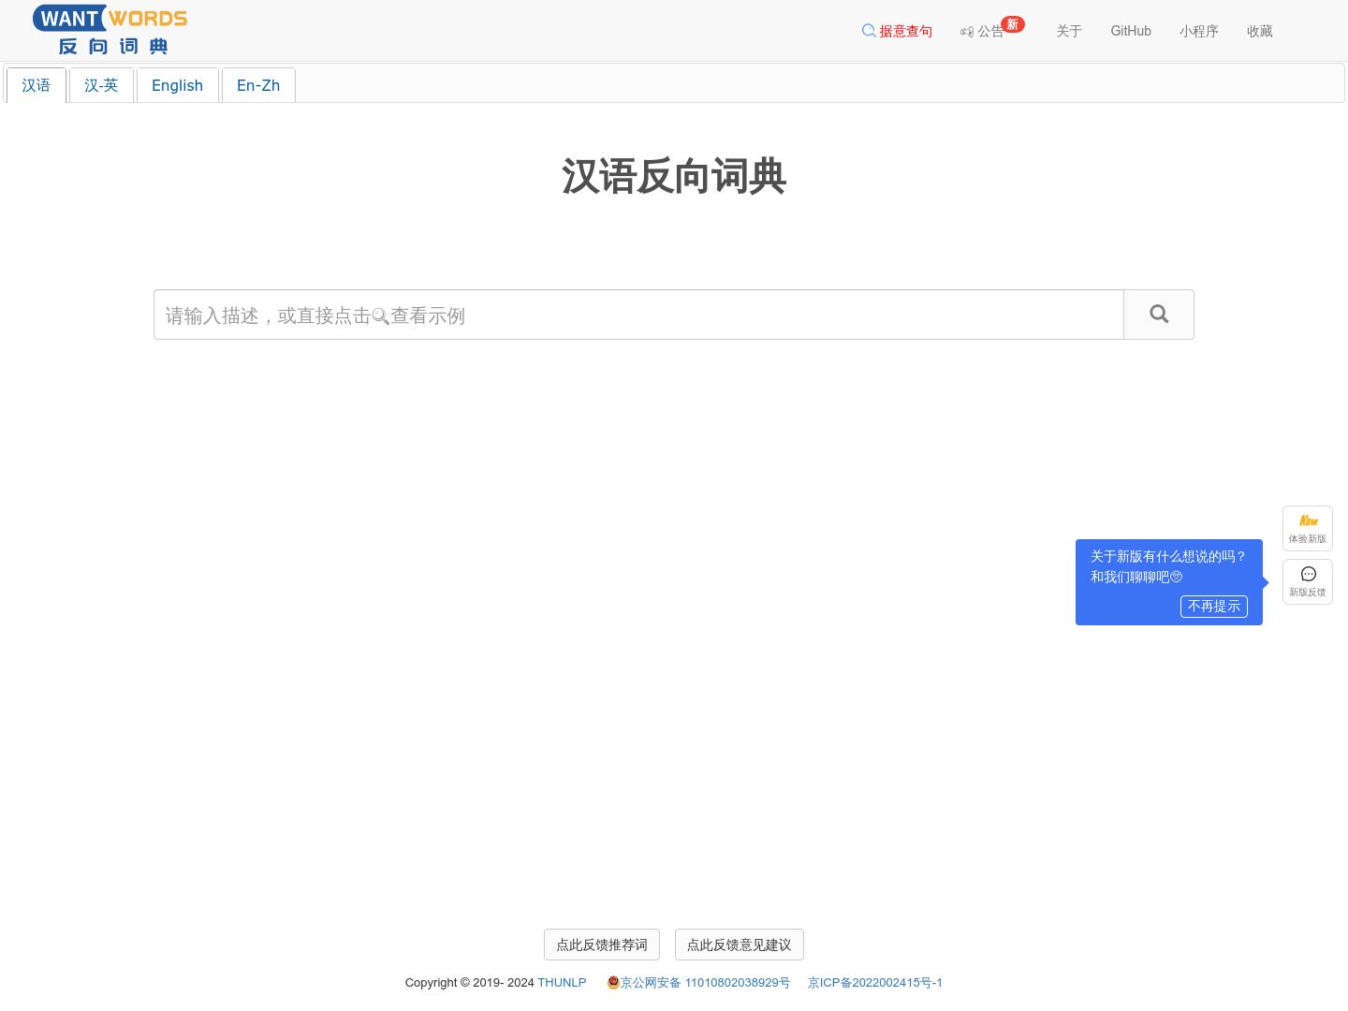Click the Copyright © 2019- 2024 text
Image resolution: width=1348 pixels, height=1011 pixels.
[x=470, y=982]
